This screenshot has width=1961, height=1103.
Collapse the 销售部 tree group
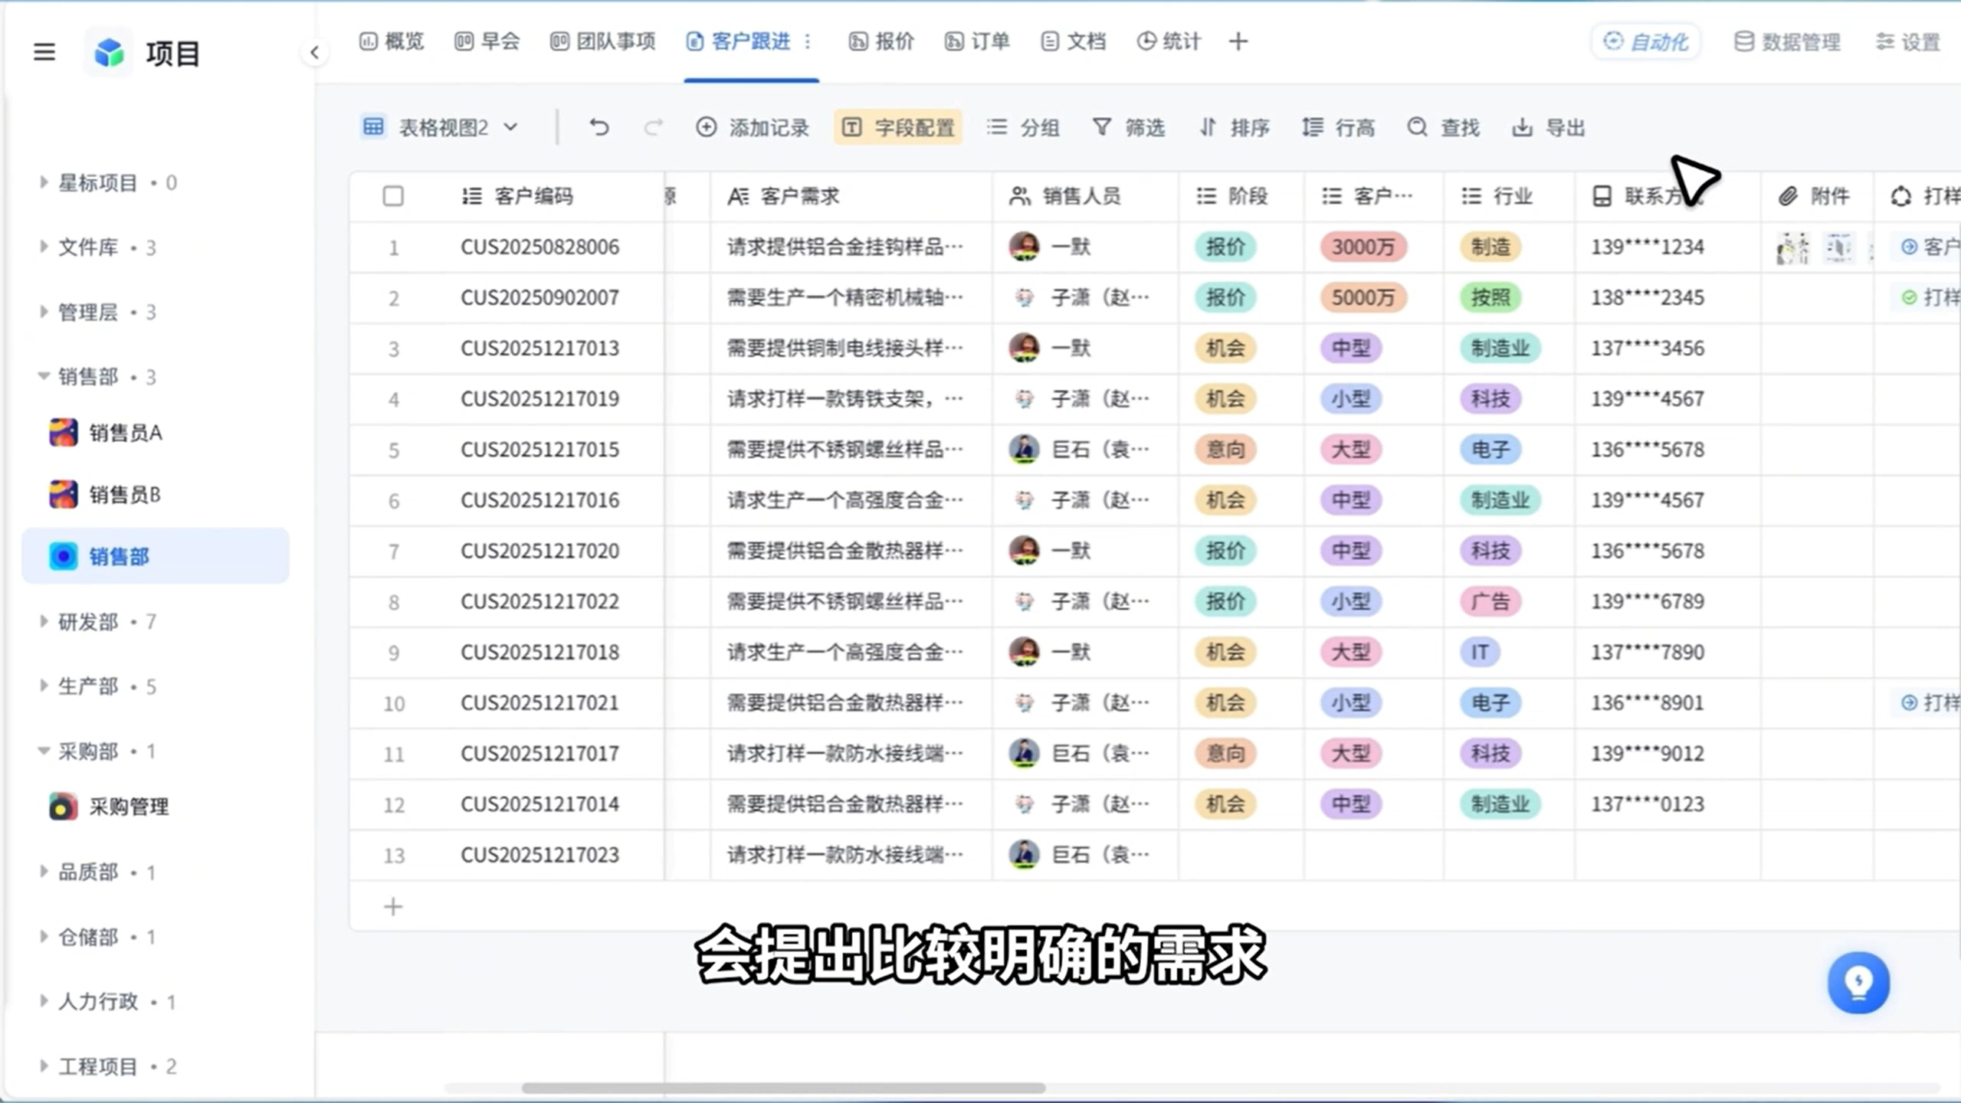pyautogui.click(x=44, y=376)
